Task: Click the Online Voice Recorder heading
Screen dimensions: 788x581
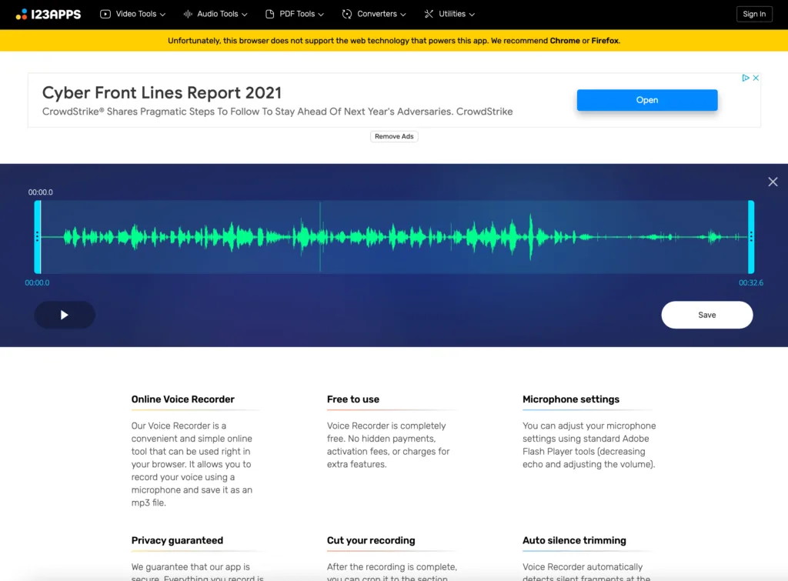Action: tap(182, 399)
